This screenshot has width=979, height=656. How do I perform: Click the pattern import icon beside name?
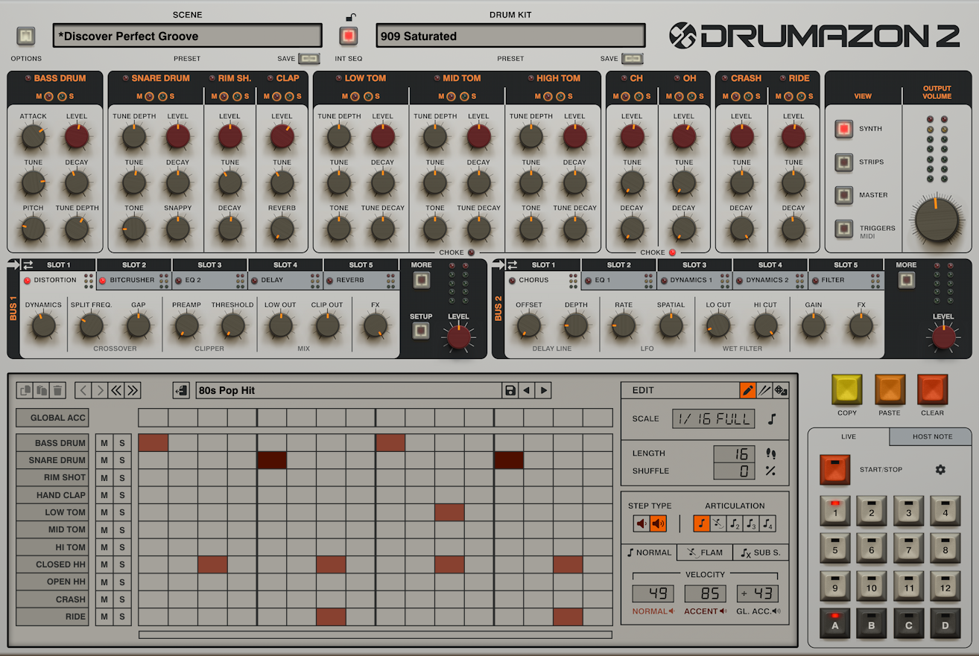tap(180, 390)
